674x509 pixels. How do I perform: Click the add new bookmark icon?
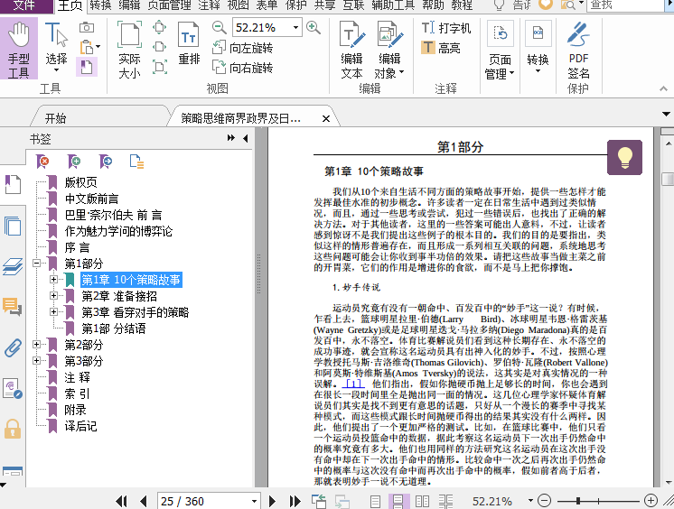pyautogui.click(x=74, y=162)
